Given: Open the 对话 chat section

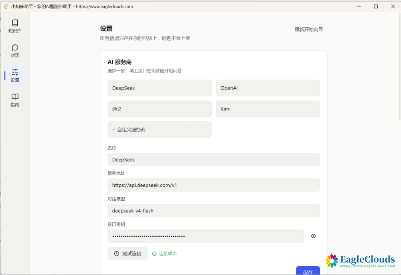Looking at the screenshot, I should coord(15,51).
